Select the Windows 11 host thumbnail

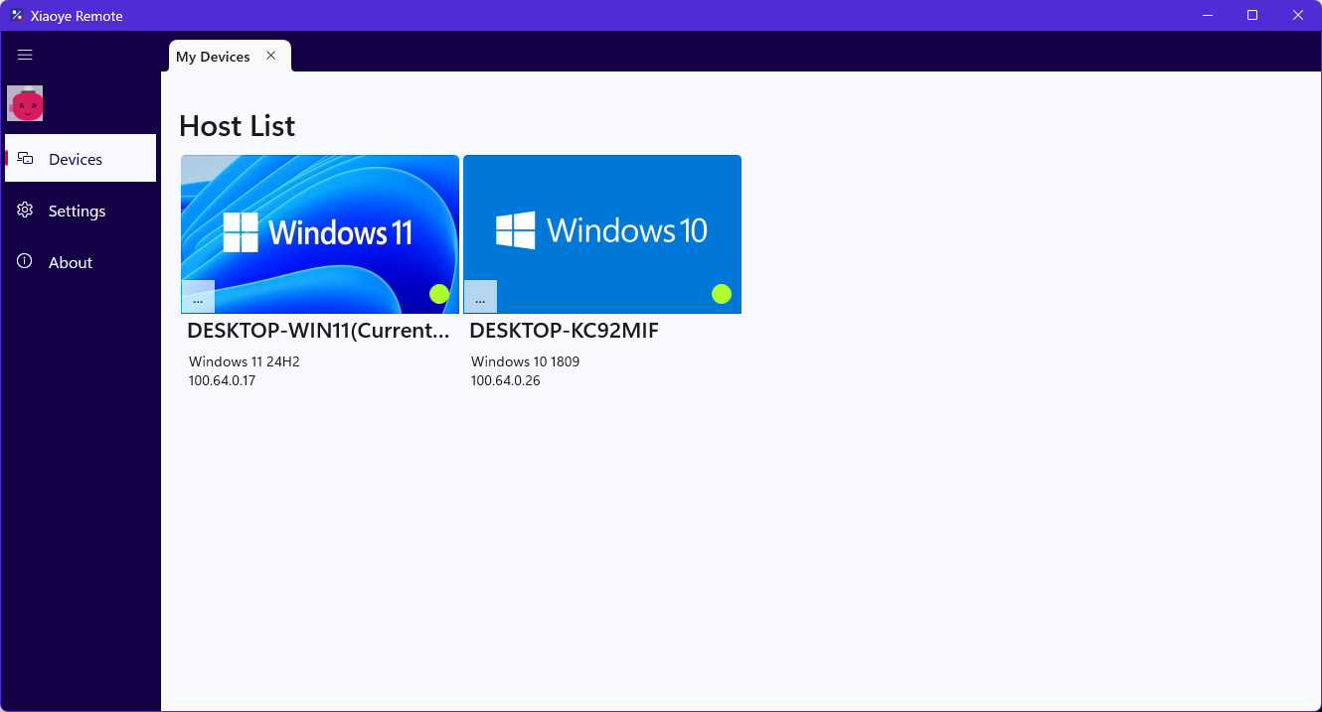coord(320,234)
